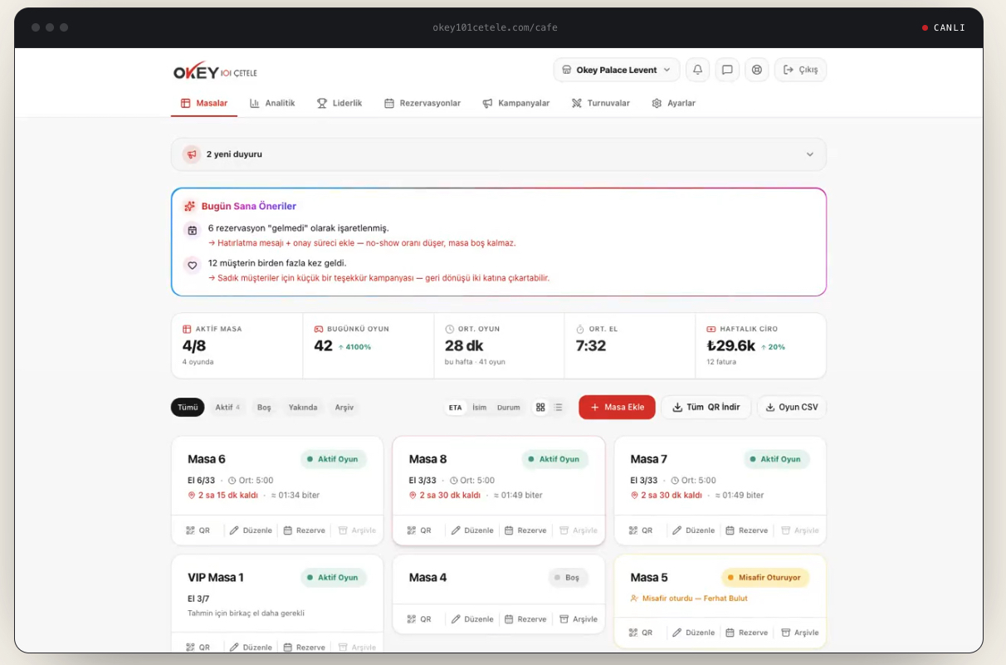This screenshot has height=665, width=1006.
Task: Open the Haftalık Ciro stat card
Action: [x=760, y=345]
